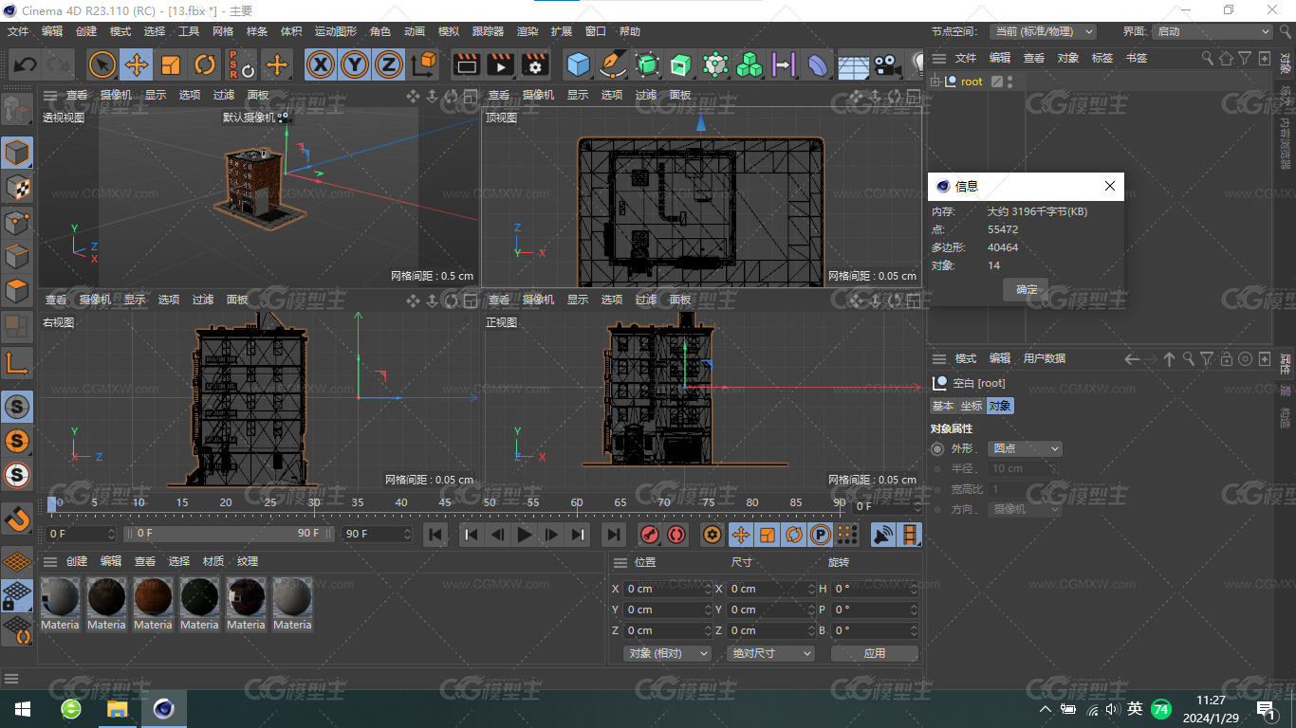The height and width of the screenshot is (728, 1296).
Task: Toggle the Z axis lock
Action: pos(388,64)
